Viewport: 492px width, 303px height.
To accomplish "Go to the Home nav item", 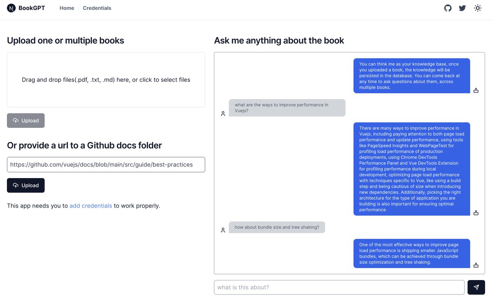I will tap(67, 8).
